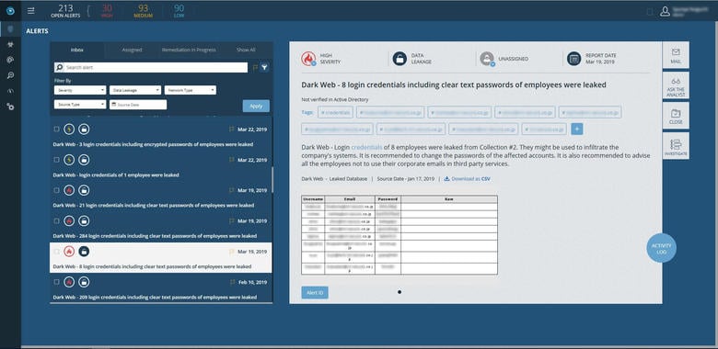The width and height of the screenshot is (718, 349).
Task: Click the High Severity flame icon
Action: click(x=308, y=59)
